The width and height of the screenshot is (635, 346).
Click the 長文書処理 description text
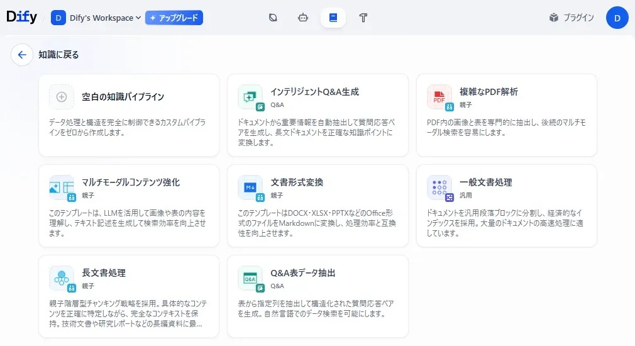128,313
